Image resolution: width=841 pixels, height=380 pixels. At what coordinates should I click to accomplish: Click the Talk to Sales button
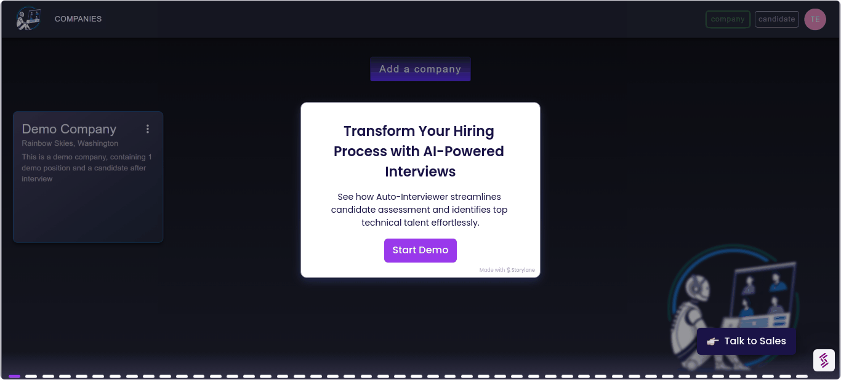(746, 341)
